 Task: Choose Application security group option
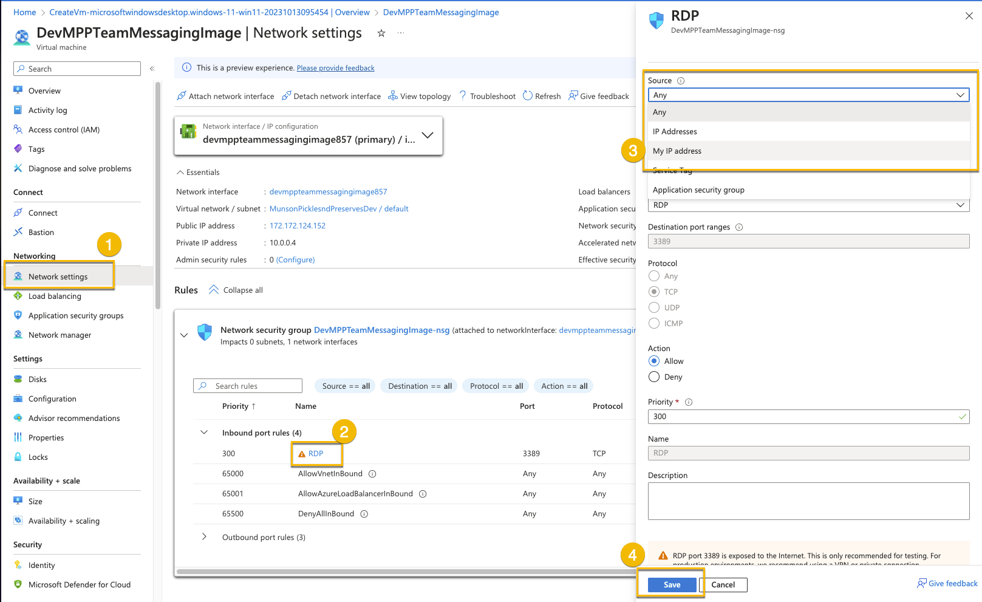808,190
